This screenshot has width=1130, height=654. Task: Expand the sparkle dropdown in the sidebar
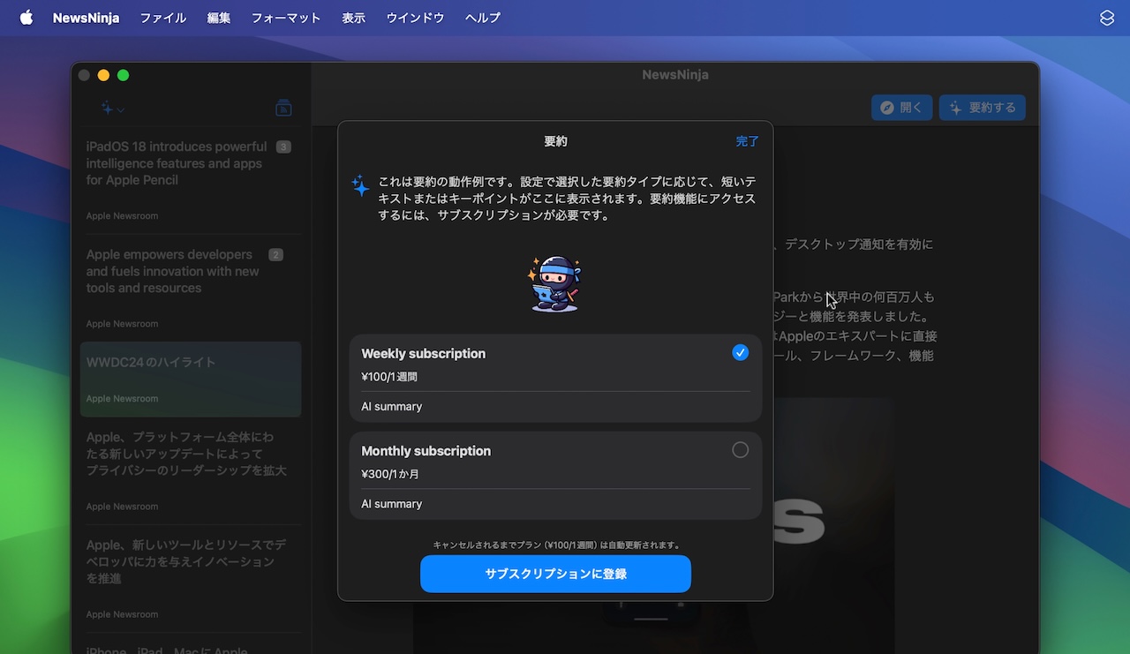112,109
